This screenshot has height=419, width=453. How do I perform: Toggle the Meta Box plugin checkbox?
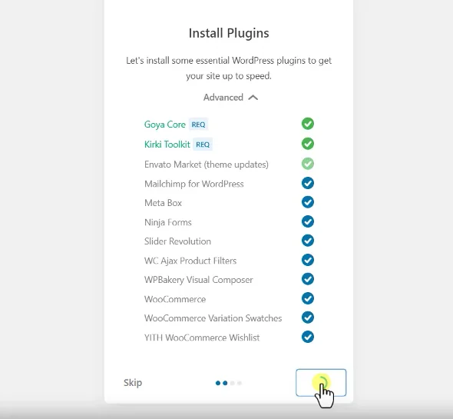tap(308, 202)
